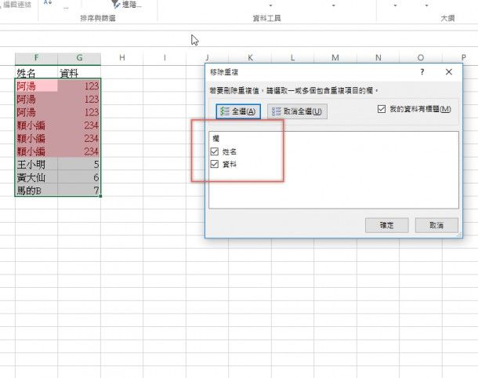Open help via the ? icon in dialog
478x378 pixels.
[x=422, y=72]
